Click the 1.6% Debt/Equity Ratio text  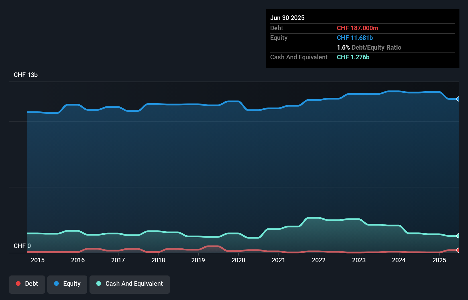(369, 48)
